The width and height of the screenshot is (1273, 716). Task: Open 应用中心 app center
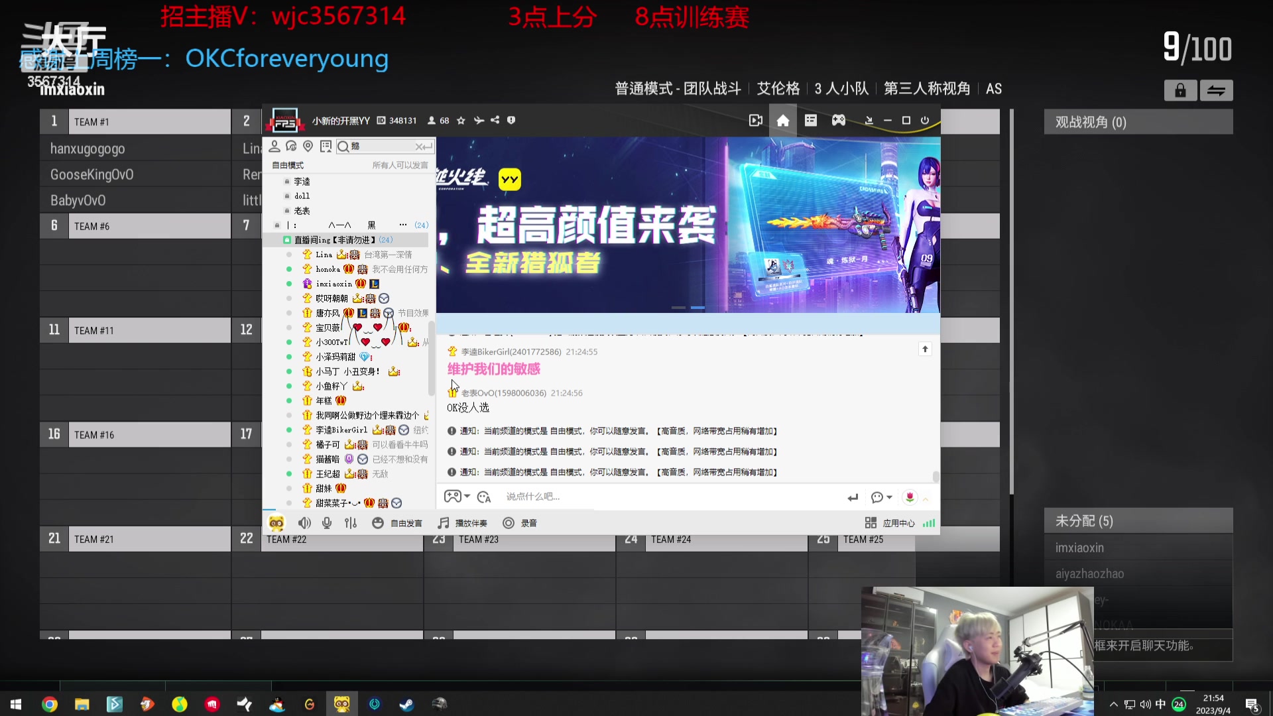pyautogui.click(x=890, y=523)
